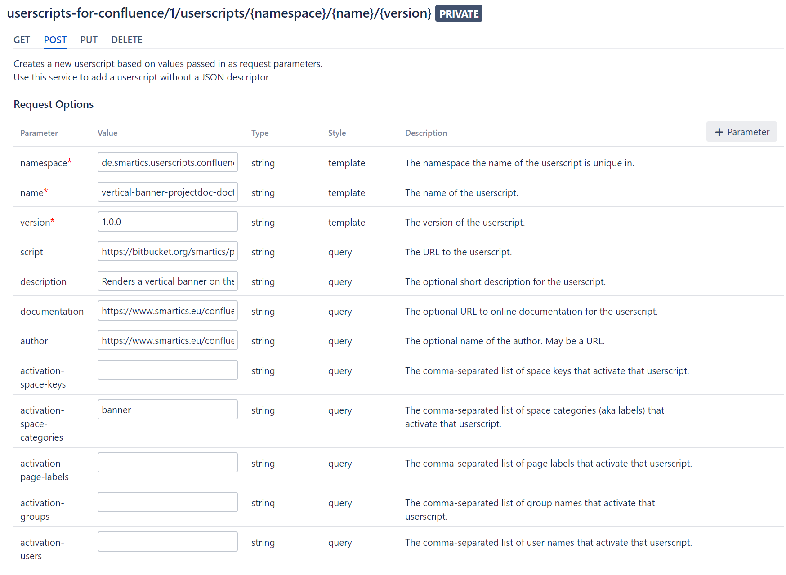Click the activation-users input field
This screenshot has width=786, height=575.
point(167,541)
